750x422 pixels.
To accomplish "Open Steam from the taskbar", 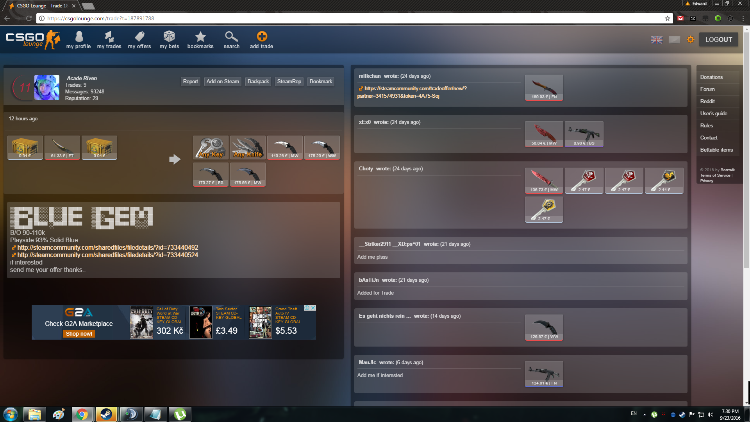I will click(x=106, y=414).
